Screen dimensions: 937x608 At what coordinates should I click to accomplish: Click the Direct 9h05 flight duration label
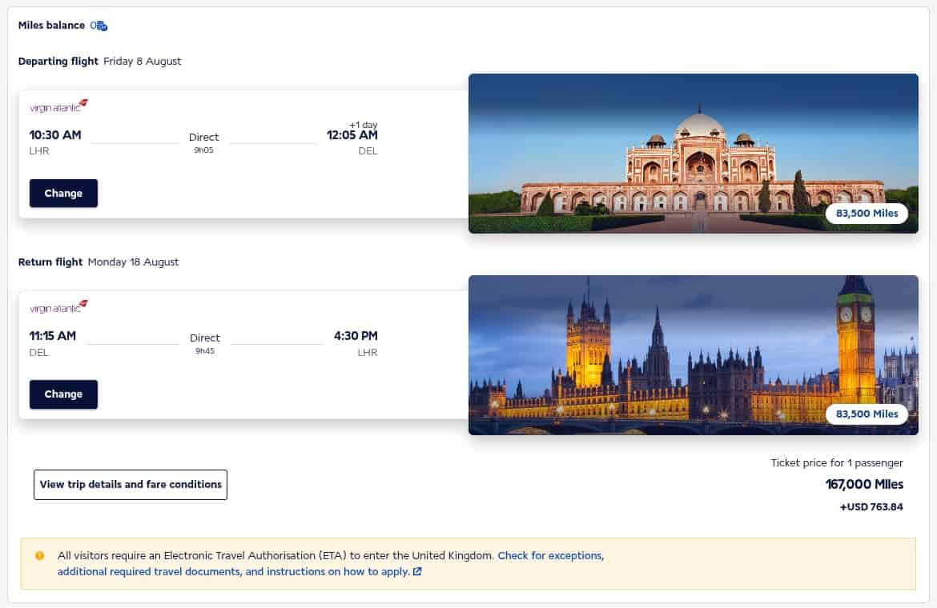click(203, 141)
